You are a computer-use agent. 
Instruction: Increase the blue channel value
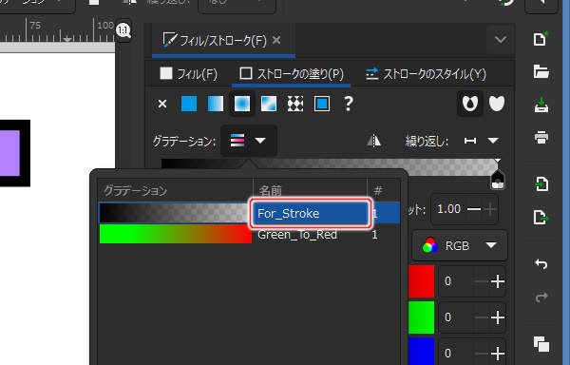pyautogui.click(x=497, y=353)
